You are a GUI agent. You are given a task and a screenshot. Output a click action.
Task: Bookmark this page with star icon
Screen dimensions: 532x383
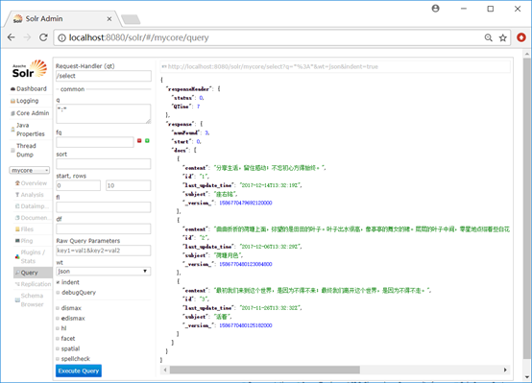(x=503, y=37)
